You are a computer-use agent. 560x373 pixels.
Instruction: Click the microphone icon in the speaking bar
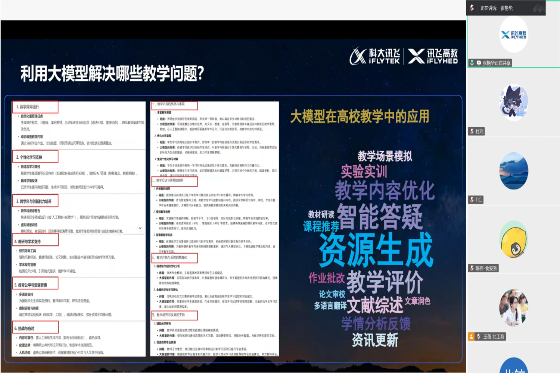tap(472, 8)
